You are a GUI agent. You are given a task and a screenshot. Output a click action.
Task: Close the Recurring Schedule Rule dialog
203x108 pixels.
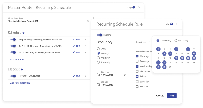tap(177, 24)
